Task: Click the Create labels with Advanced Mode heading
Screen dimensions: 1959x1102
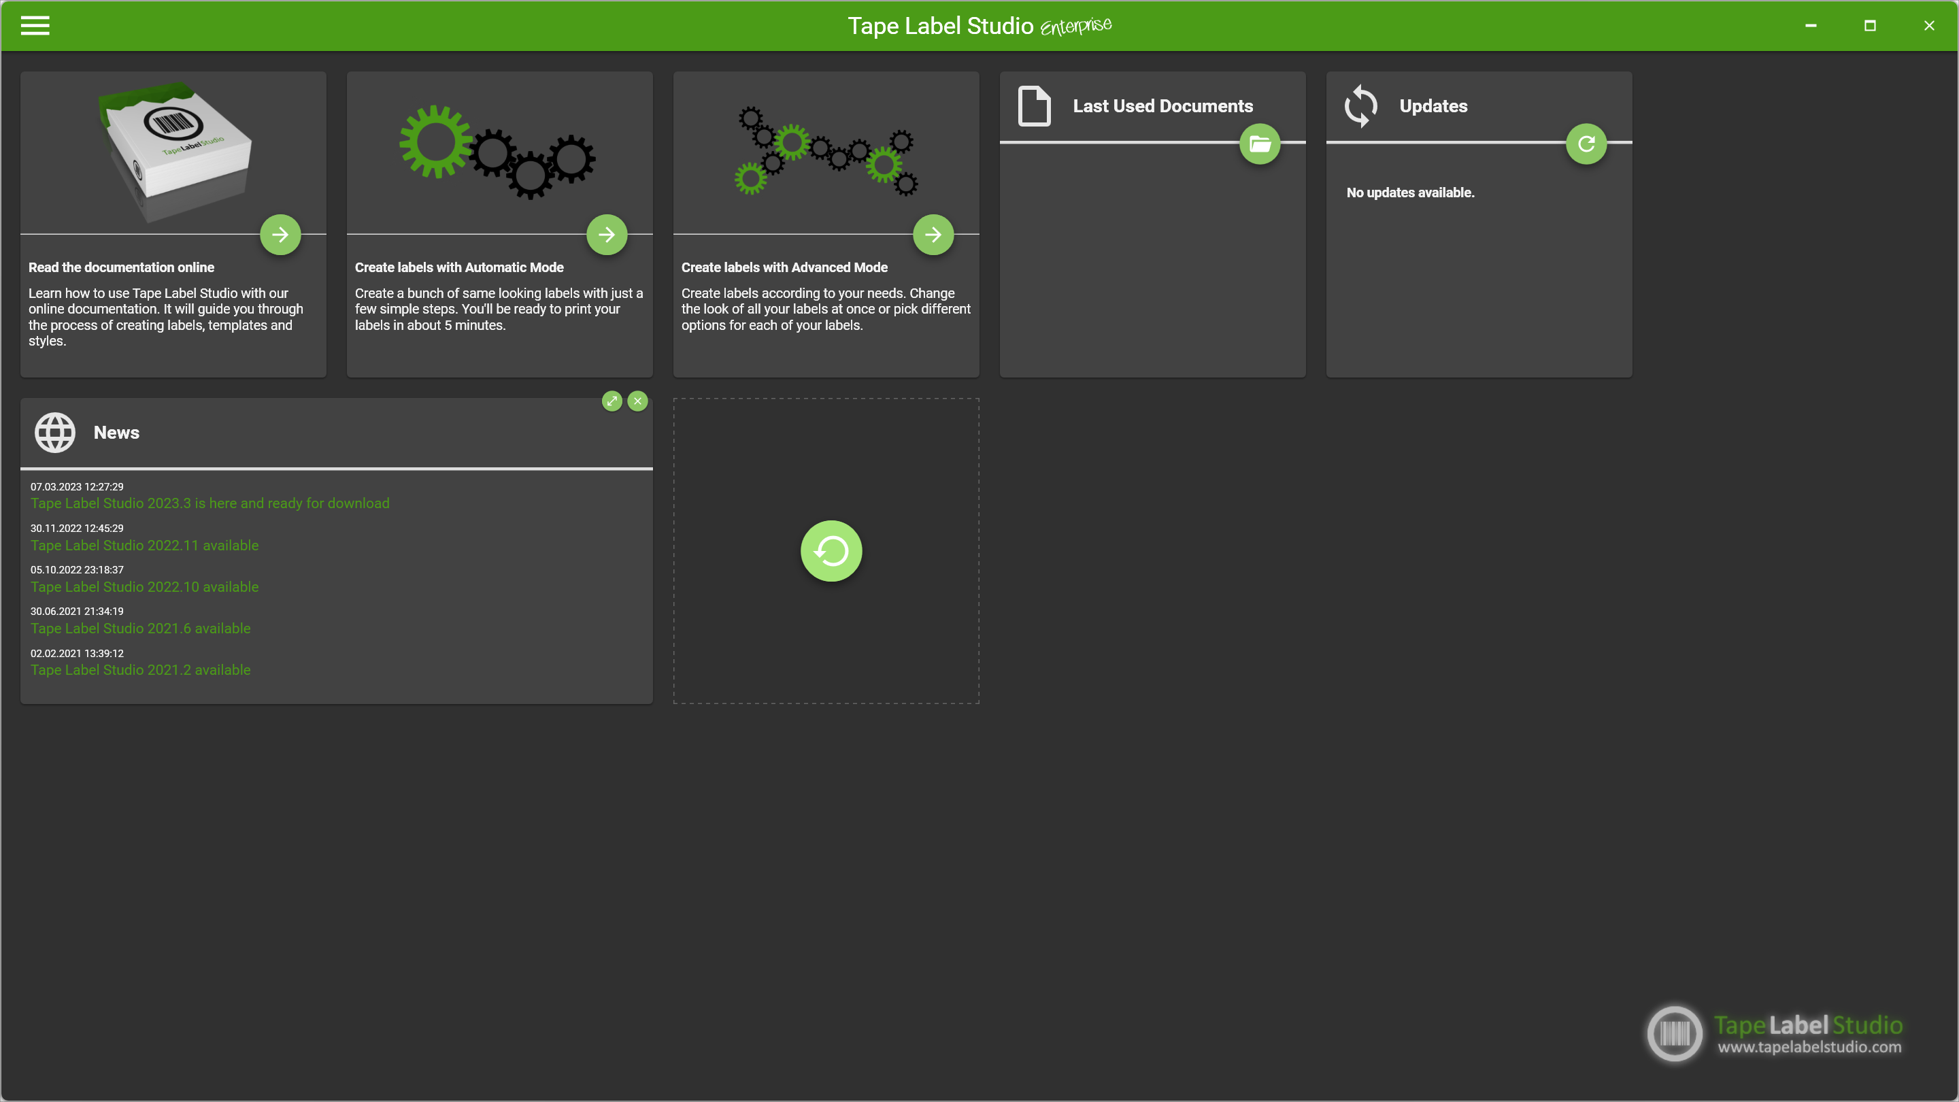Action: [x=785, y=268]
